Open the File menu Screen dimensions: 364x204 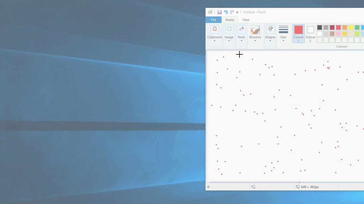click(x=214, y=20)
